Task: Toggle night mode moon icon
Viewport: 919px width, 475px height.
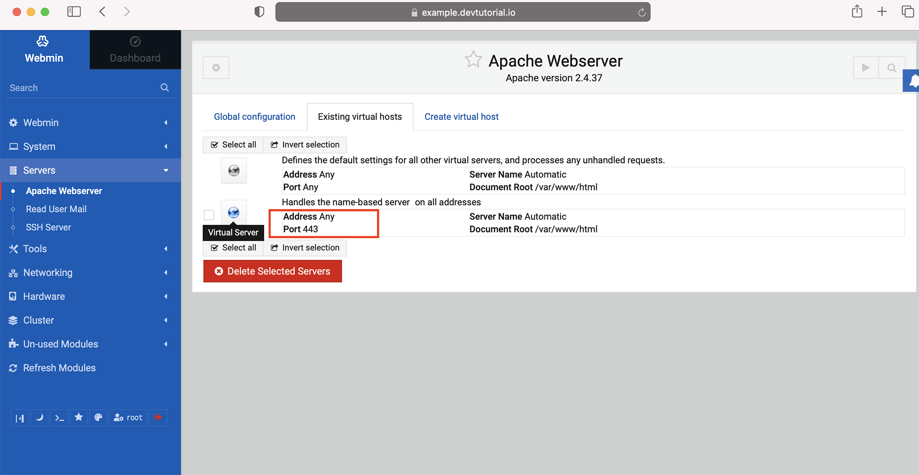Action: coord(40,418)
